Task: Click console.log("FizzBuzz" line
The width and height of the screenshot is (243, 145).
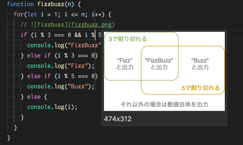Action: [64, 45]
